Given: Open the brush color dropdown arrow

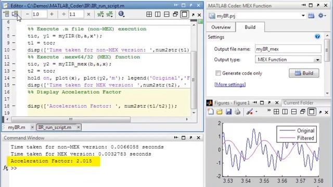Looking at the screenshot, I should coord(257,112).
